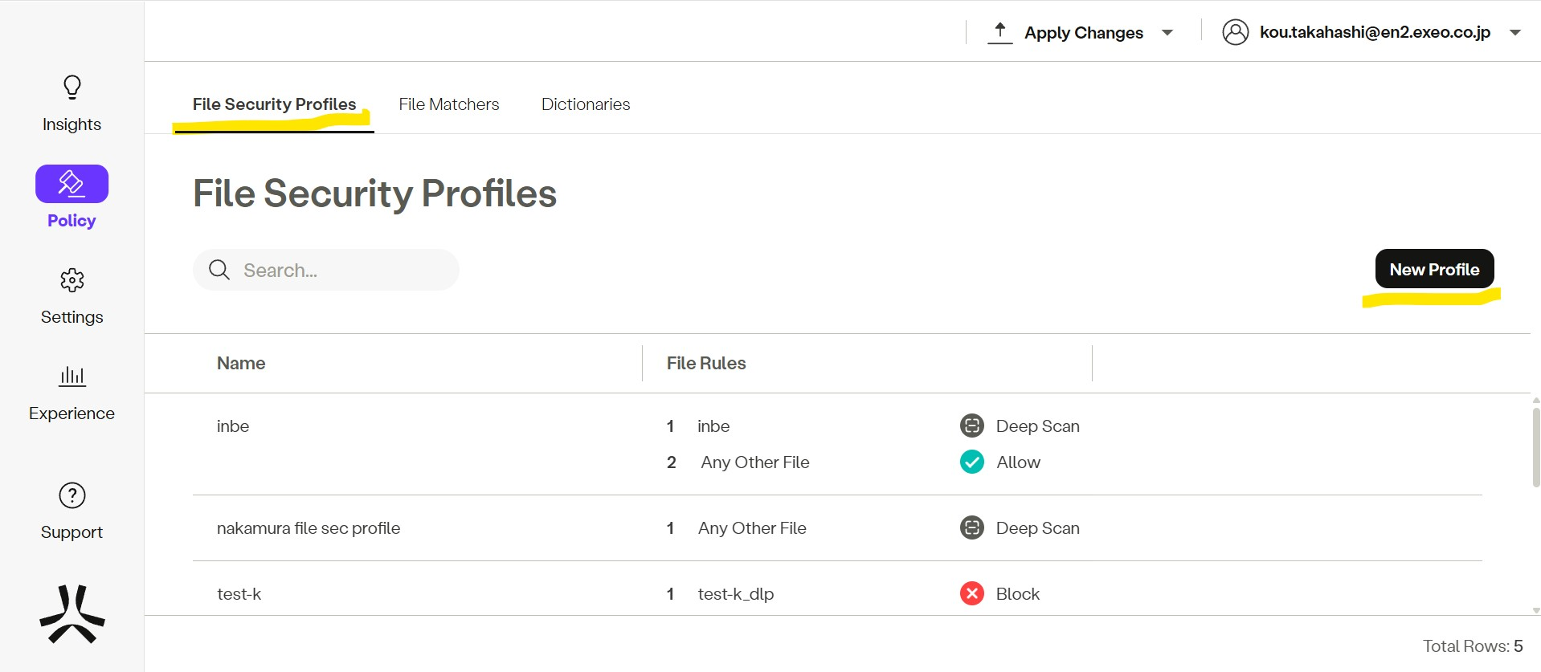Click the red Block icon for test-k
Viewport: 1541px width, 672px height.
[x=971, y=593]
